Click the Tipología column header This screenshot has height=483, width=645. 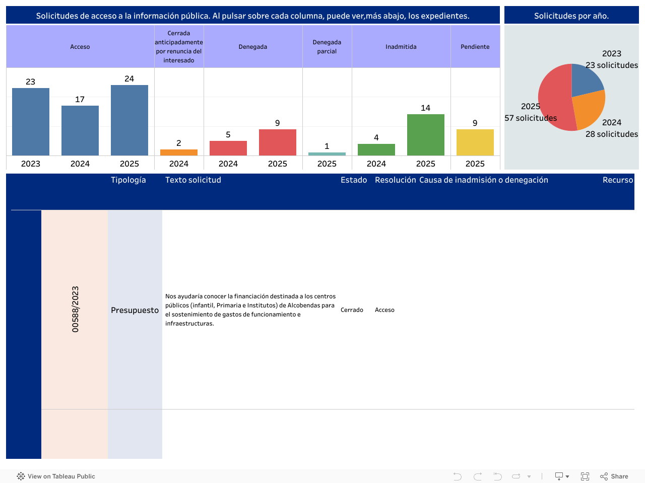[128, 180]
